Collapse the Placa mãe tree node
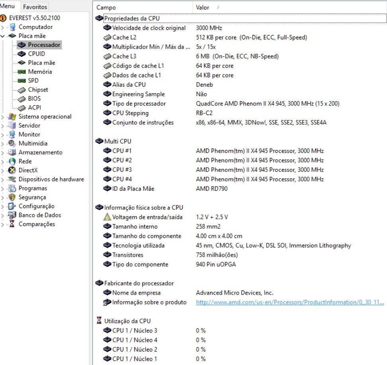The image size is (387, 365). 3,36
